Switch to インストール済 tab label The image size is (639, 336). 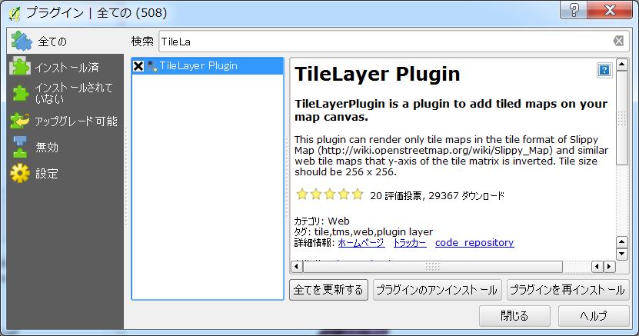coord(67,67)
